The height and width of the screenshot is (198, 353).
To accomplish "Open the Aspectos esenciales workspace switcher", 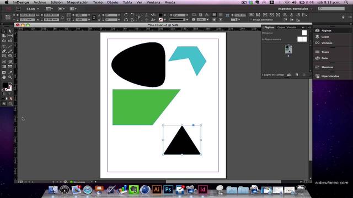I will (295, 9).
